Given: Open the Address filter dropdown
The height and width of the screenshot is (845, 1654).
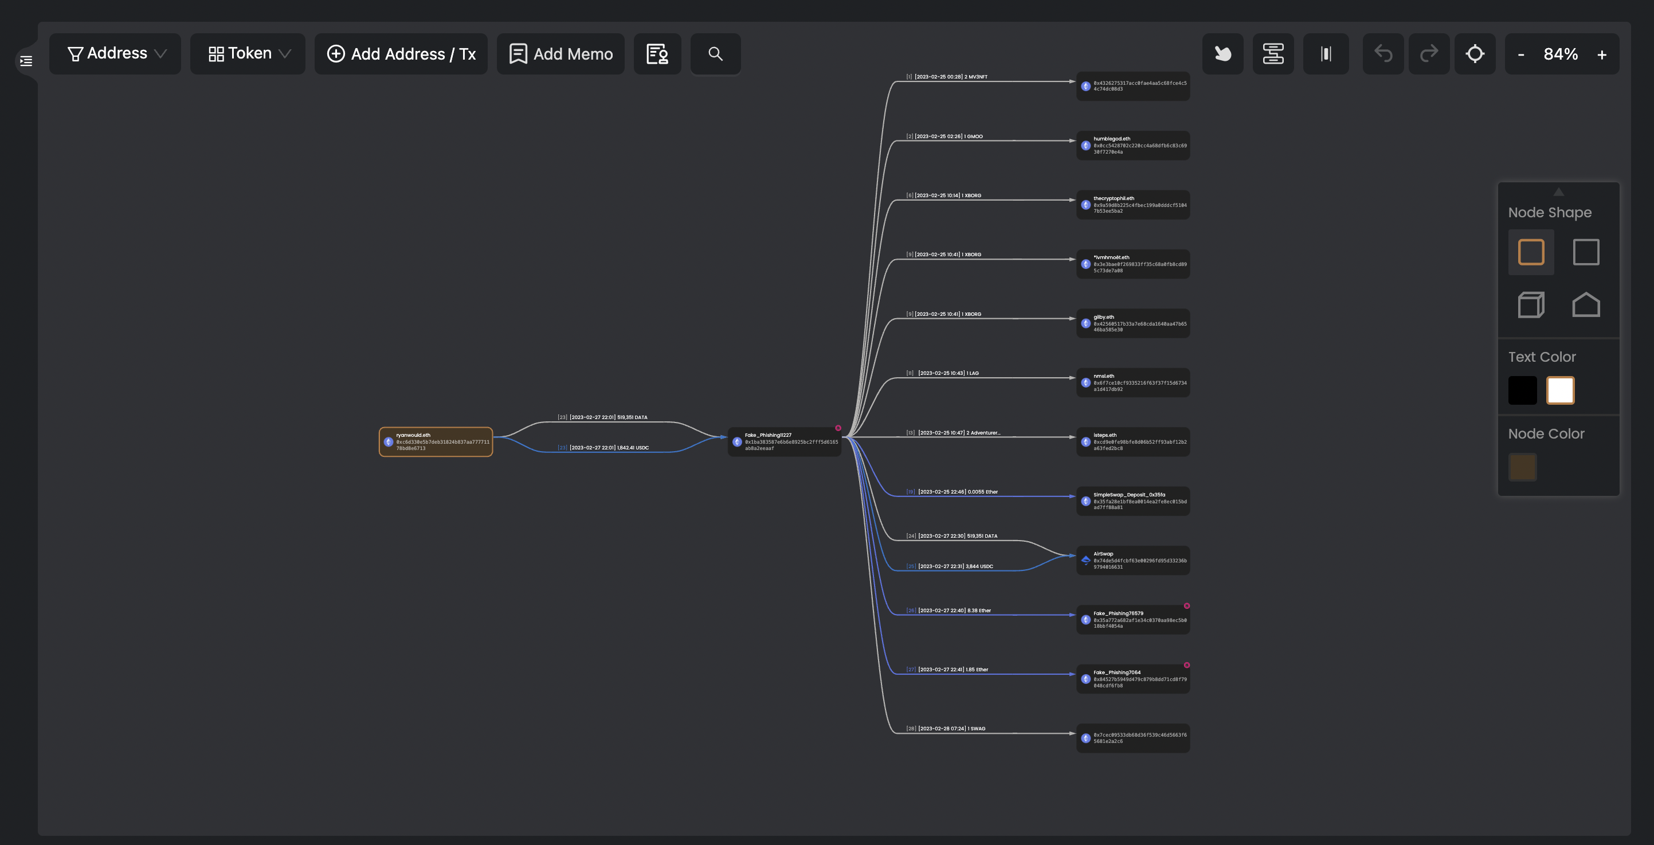Looking at the screenshot, I should pyautogui.click(x=116, y=54).
